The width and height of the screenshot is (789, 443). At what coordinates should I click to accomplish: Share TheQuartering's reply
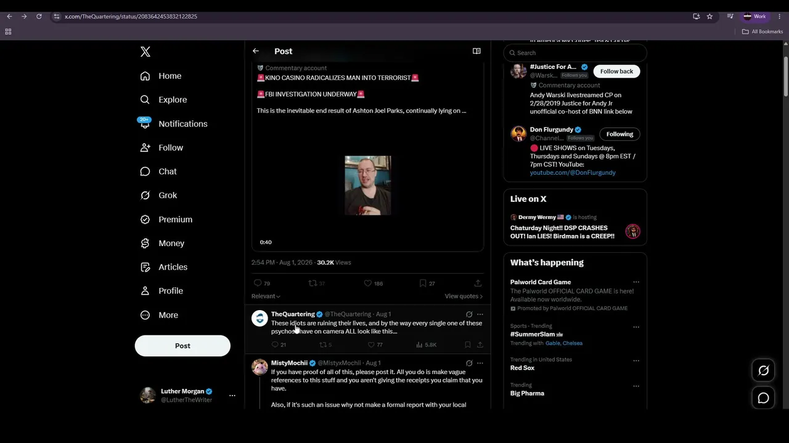[480, 345]
